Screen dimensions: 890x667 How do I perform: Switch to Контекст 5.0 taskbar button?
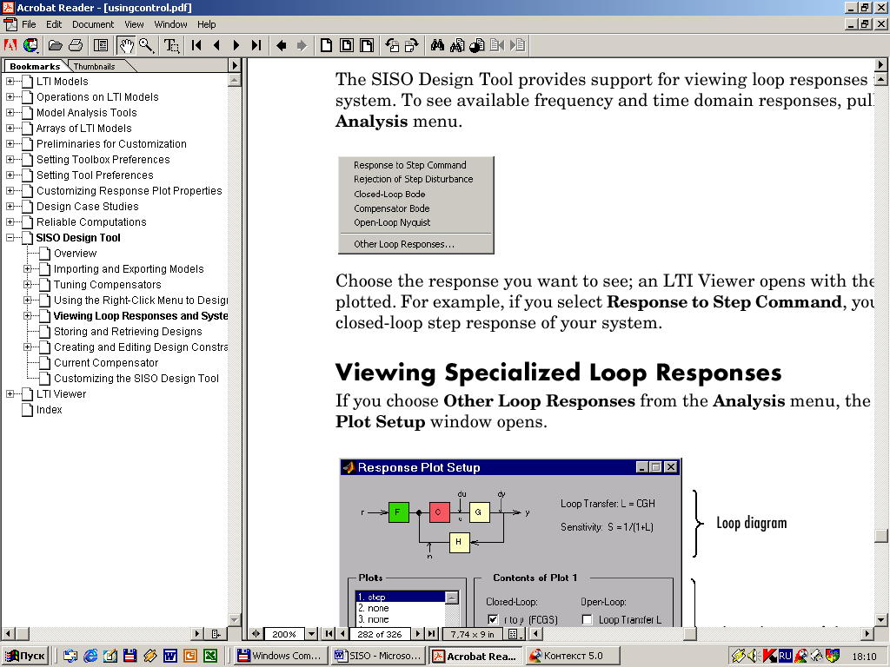pyautogui.click(x=572, y=656)
